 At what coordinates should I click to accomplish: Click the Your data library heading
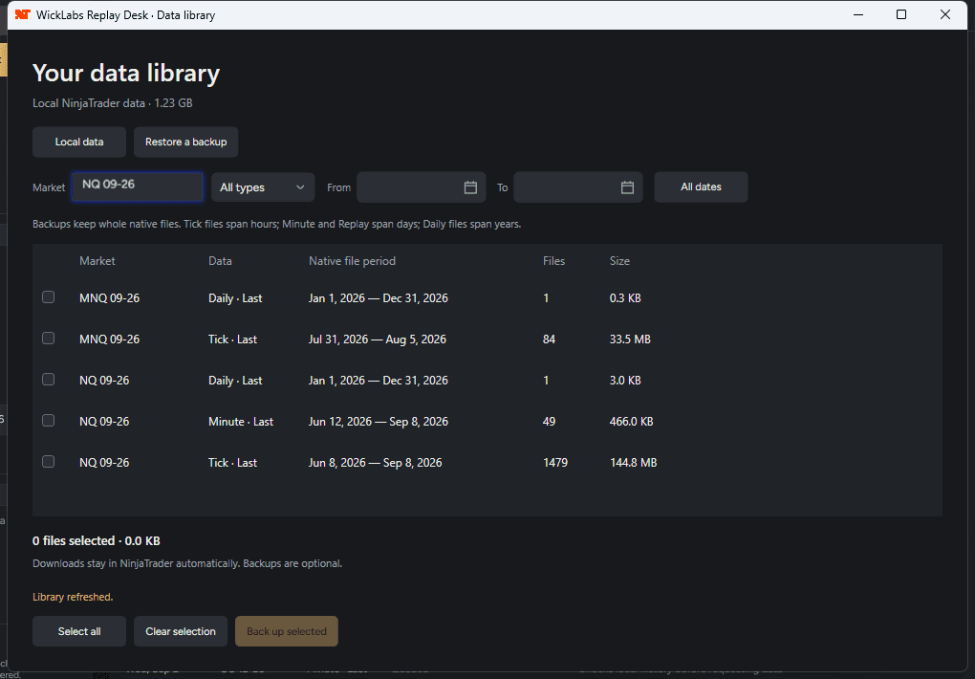126,73
